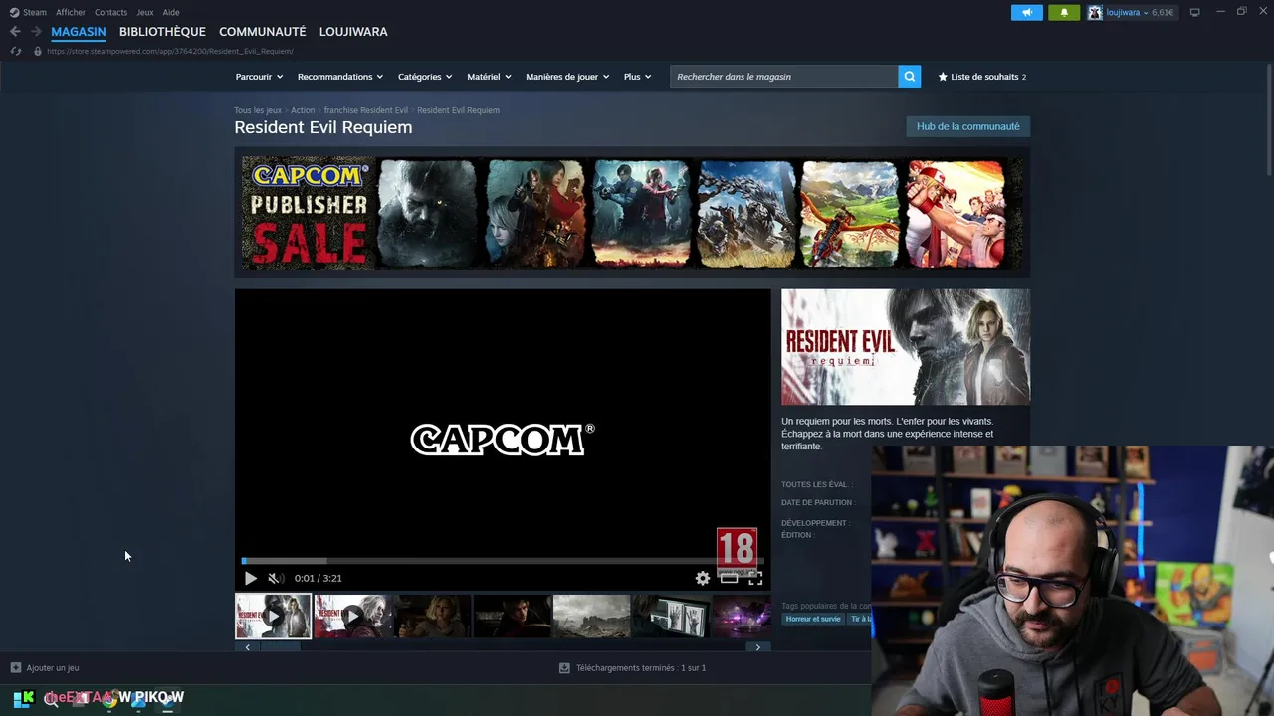Open the LOUJIWARA profile tab
The width and height of the screenshot is (1274, 716).
353,32
